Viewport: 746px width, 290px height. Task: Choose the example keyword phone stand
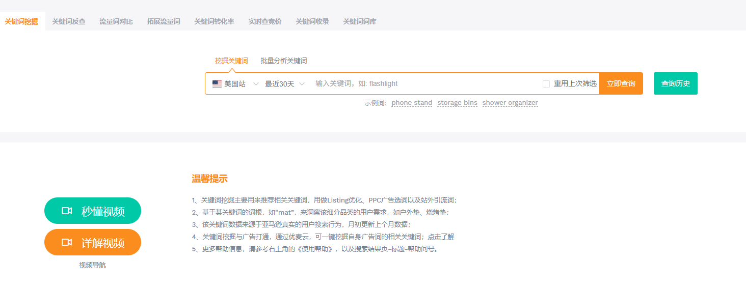[412, 103]
